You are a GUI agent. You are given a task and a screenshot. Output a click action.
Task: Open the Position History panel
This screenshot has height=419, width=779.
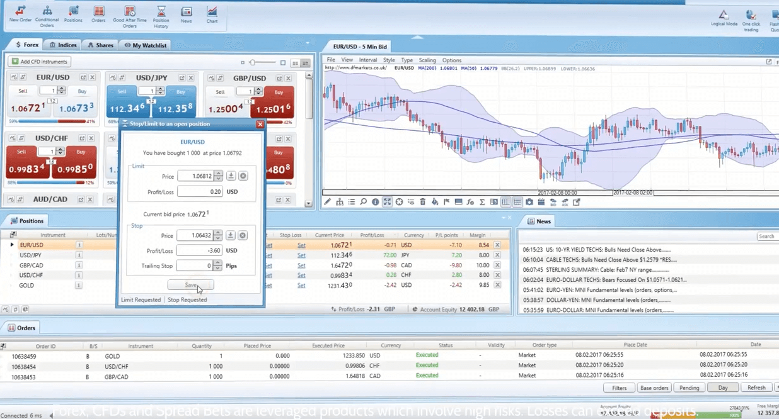pyautogui.click(x=161, y=16)
